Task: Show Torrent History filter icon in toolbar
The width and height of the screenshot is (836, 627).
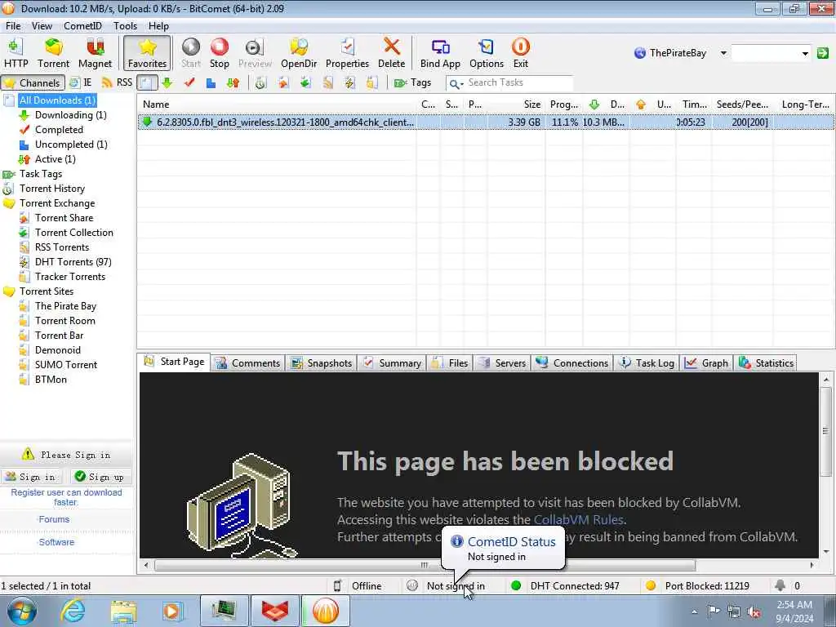Action: tap(260, 82)
